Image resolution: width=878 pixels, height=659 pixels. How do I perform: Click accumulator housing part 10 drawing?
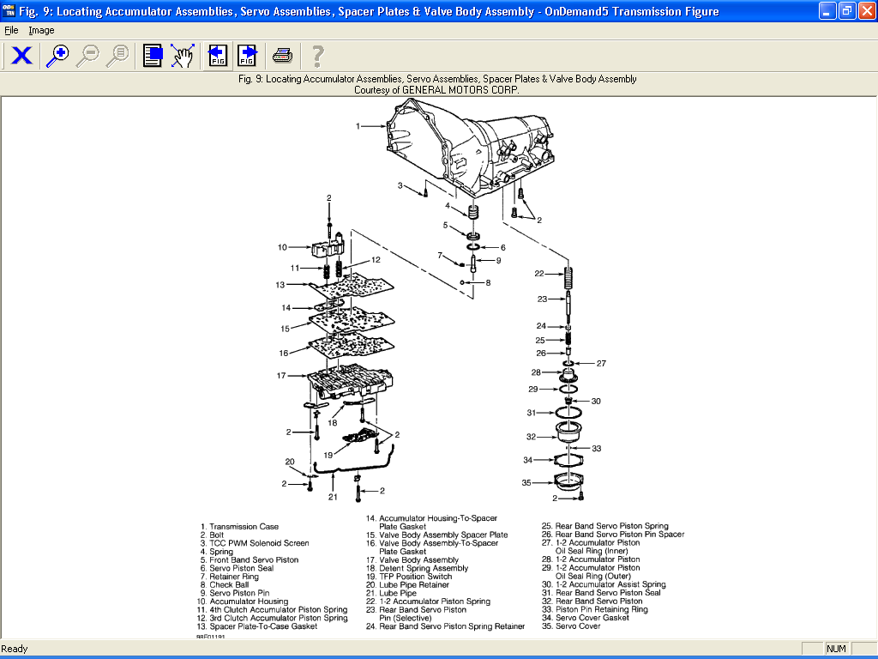pyautogui.click(x=327, y=246)
